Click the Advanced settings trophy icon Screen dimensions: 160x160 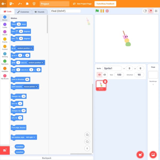click(34, 4)
